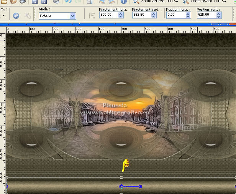Click the blue square rotation handle
Screen dimensions: 236x194
(x=141, y=186)
